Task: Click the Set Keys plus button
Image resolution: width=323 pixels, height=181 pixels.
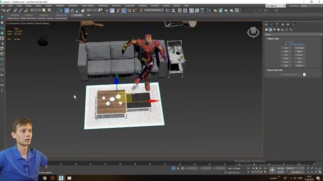Action: tap(272, 170)
